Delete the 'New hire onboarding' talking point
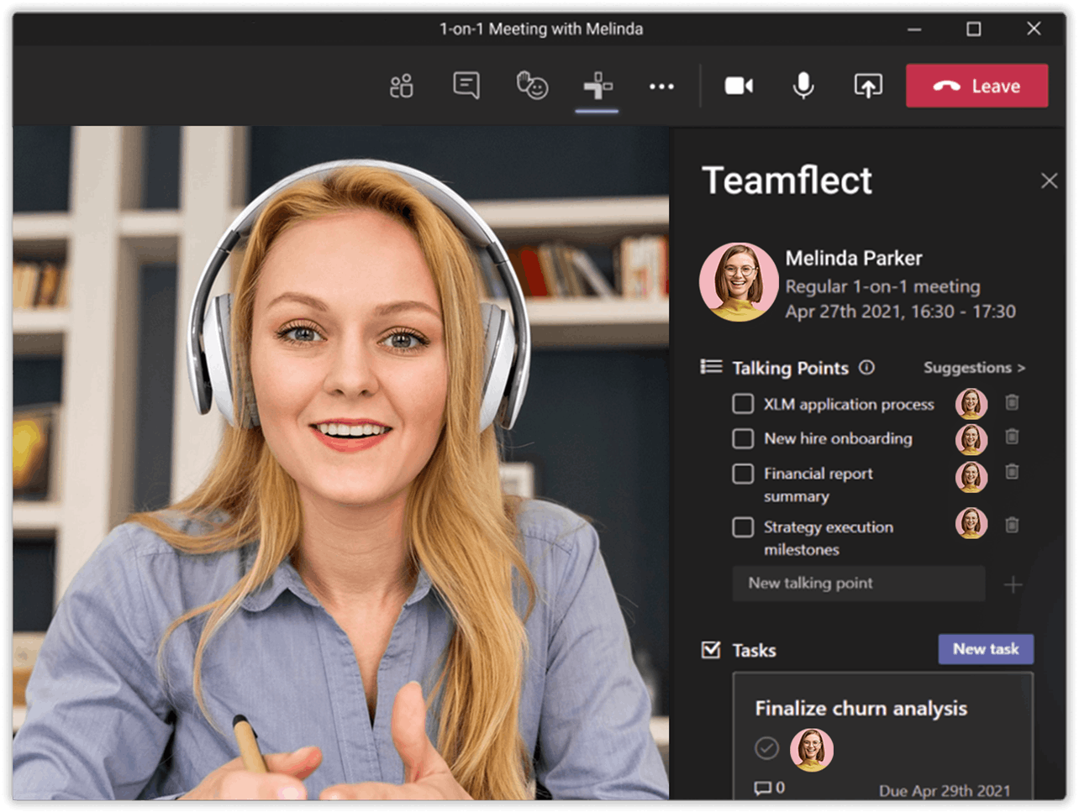Viewport: 1079px width, 812px height. coord(1013,437)
